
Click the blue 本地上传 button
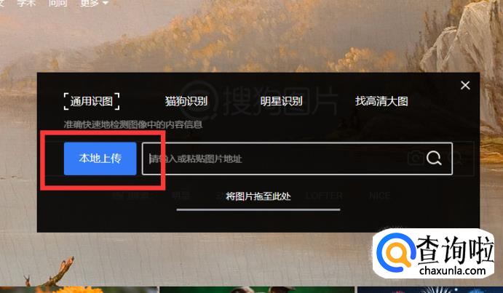pos(100,158)
